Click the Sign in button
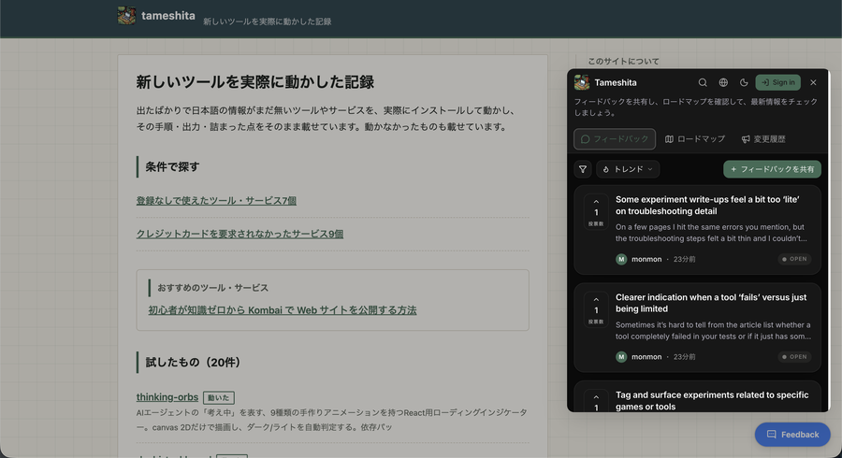The width and height of the screenshot is (842, 458). pos(778,82)
